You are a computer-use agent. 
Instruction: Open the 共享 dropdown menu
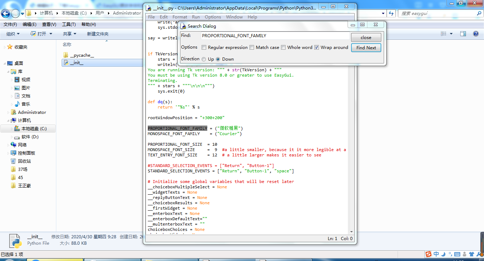click(69, 34)
